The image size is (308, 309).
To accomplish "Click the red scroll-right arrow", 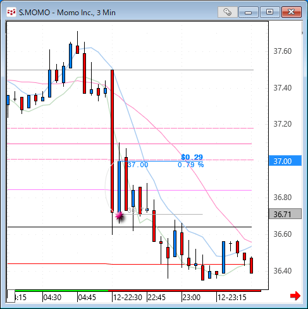I will click(x=295, y=296).
